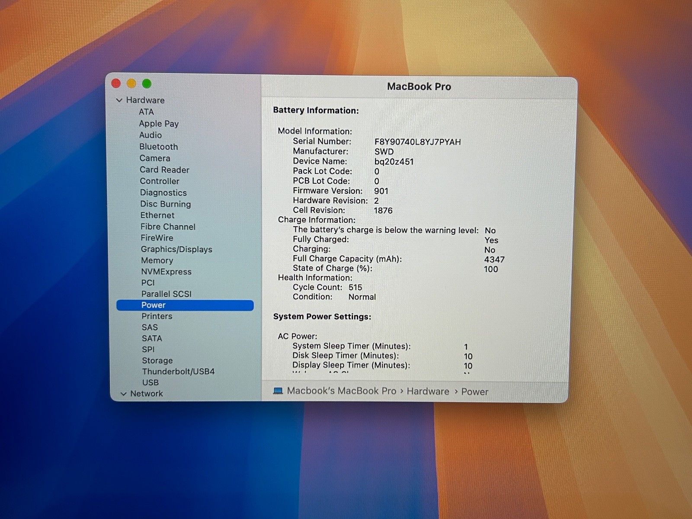Open USB hardware details
The image size is (692, 519).
tap(151, 383)
